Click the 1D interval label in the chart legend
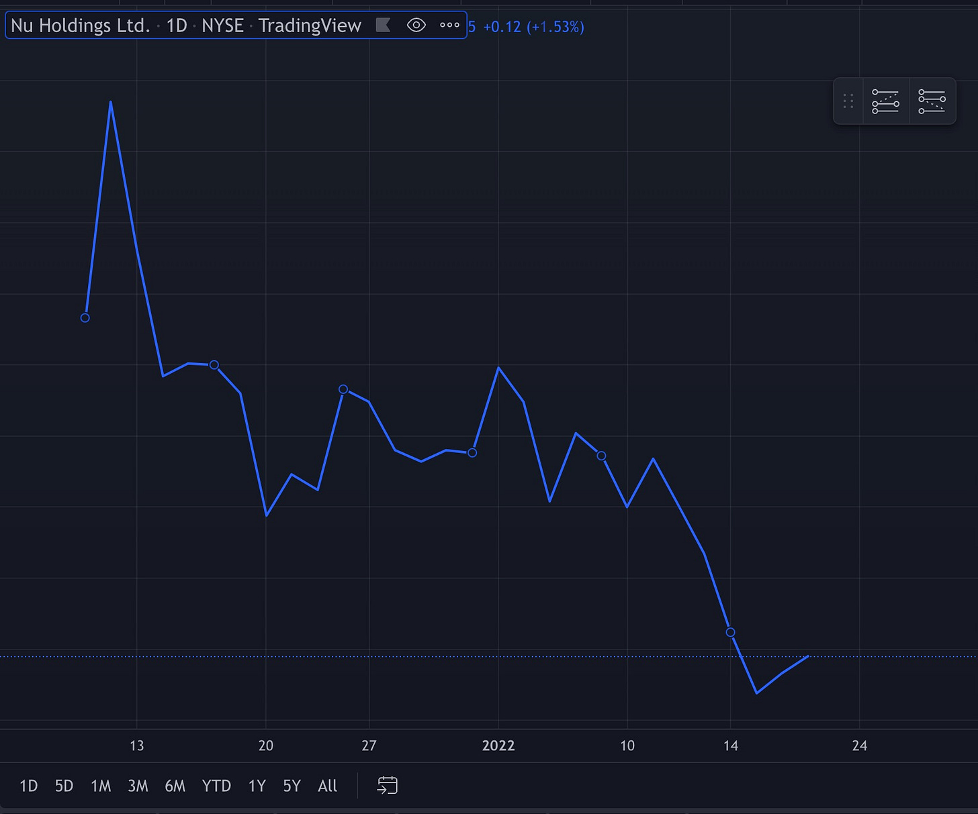The width and height of the screenshot is (978, 814). [177, 26]
